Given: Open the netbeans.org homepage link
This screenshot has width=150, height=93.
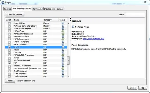Looking at the screenshot, I should point(93,39).
